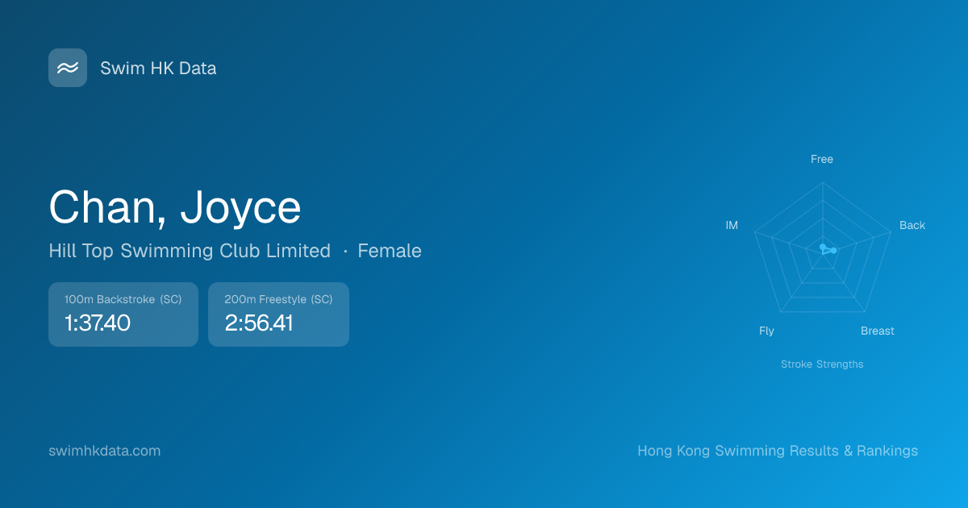
Task: Click the 1:37.40 backstroke time
Action: click(97, 323)
